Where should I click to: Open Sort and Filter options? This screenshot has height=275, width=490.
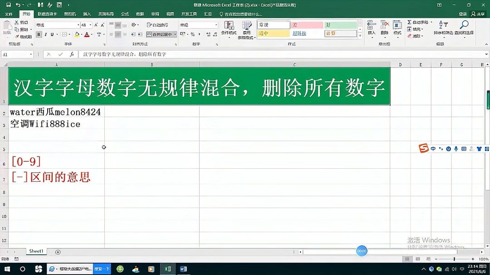coord(444,25)
